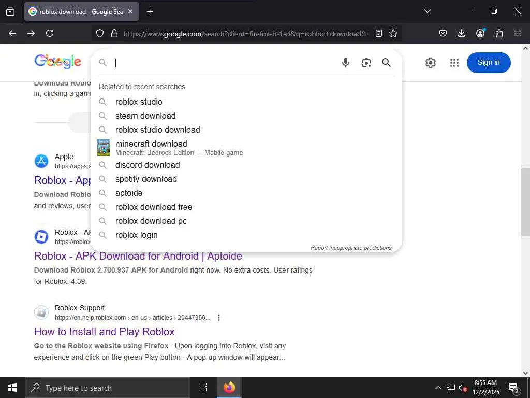
Task: Click the 'Roblox Support' site name
Action: pos(80,308)
